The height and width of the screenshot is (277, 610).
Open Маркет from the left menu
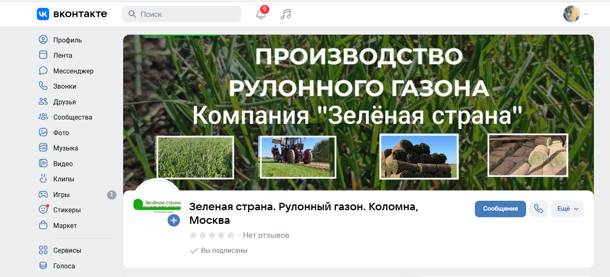[65, 225]
